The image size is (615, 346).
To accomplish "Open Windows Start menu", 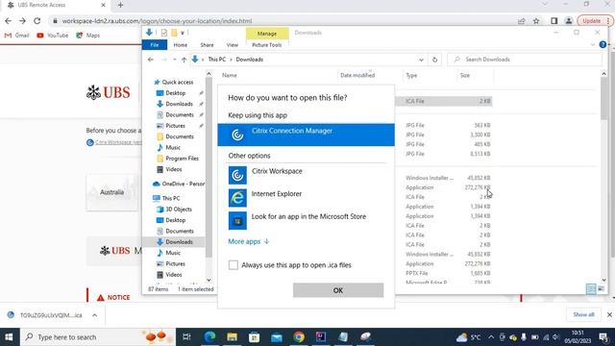I will (9, 337).
